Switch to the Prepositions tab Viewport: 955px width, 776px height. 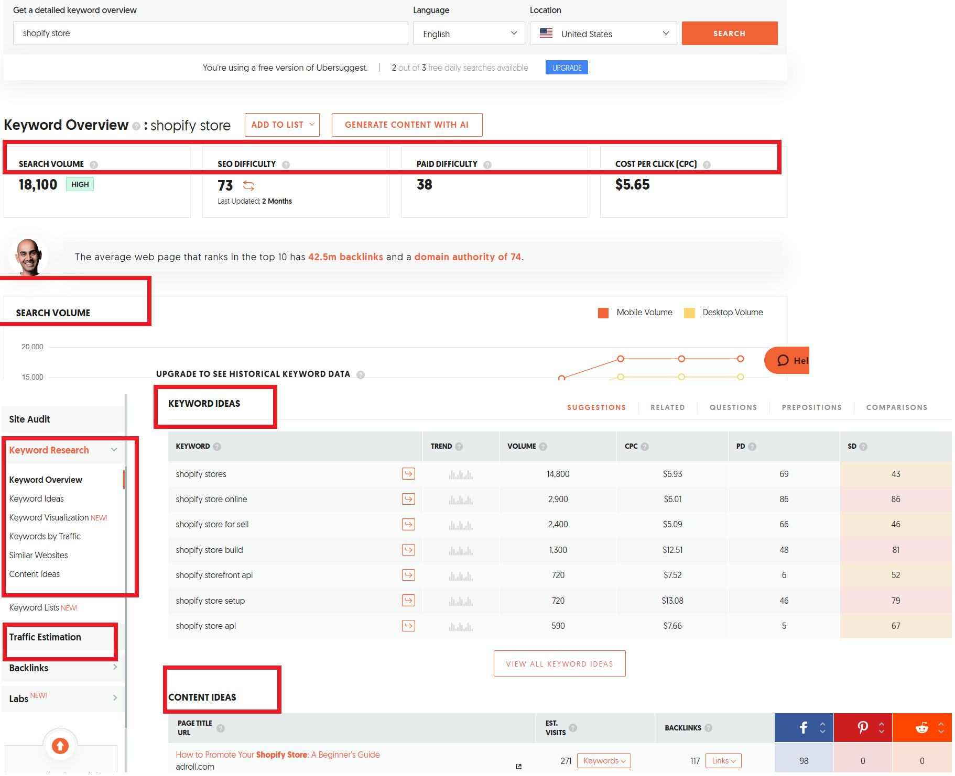click(812, 407)
